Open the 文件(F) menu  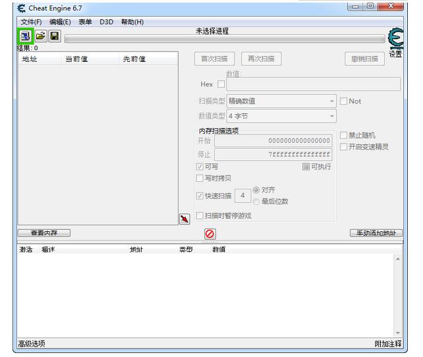(31, 22)
